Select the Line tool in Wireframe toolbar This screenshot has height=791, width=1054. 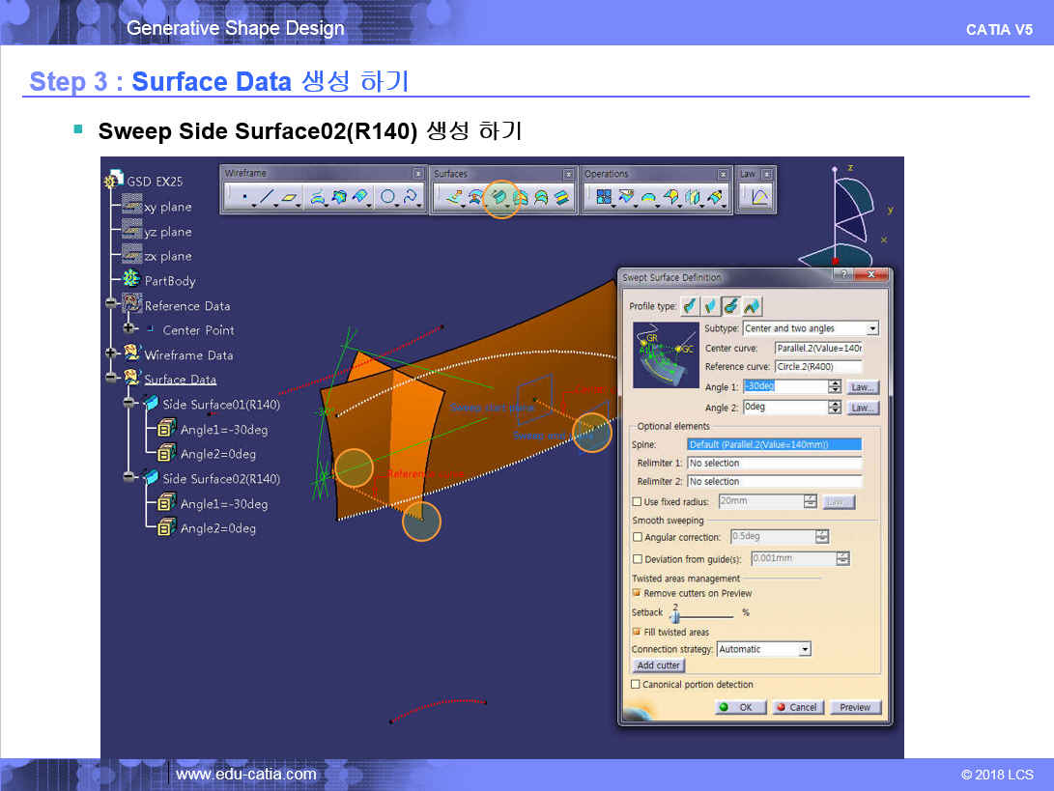coord(267,198)
